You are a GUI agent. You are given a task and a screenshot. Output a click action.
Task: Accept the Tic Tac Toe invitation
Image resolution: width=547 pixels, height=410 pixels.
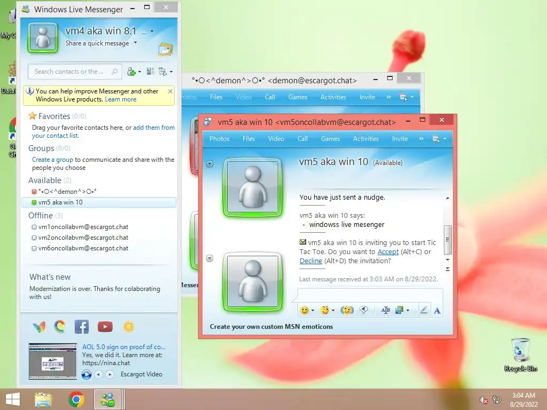coord(388,252)
